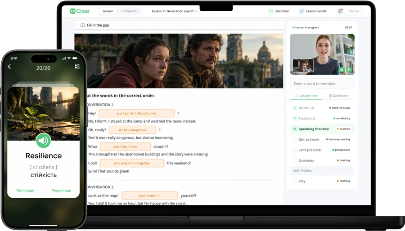Open the settings gear icon

[x=340, y=11]
